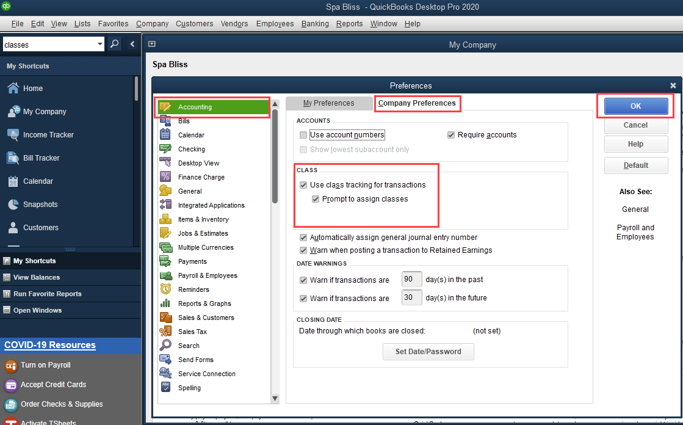Viewport: 683px width, 425px height.
Task: Select Jobs & Estimates icon
Action: click(x=165, y=233)
